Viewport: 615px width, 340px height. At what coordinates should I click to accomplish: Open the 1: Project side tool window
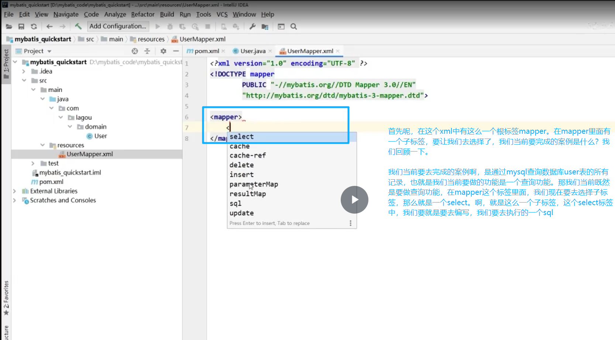click(x=6, y=64)
